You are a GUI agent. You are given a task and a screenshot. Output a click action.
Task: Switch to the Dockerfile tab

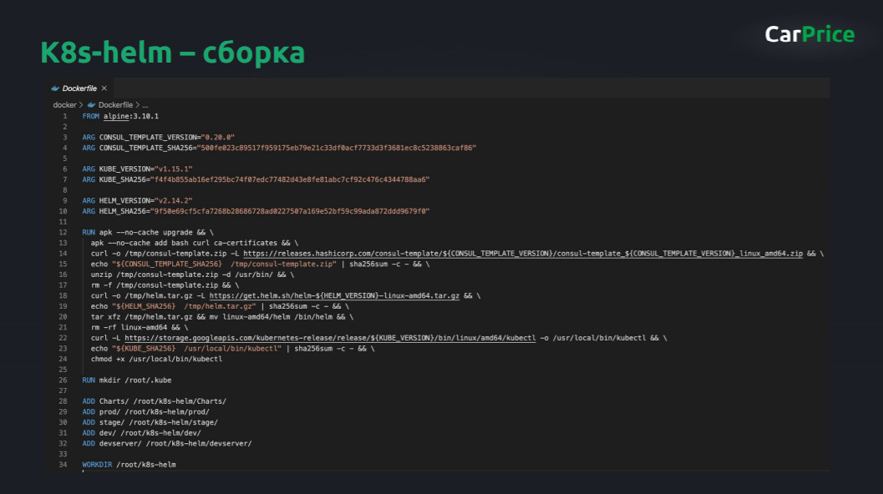79,88
